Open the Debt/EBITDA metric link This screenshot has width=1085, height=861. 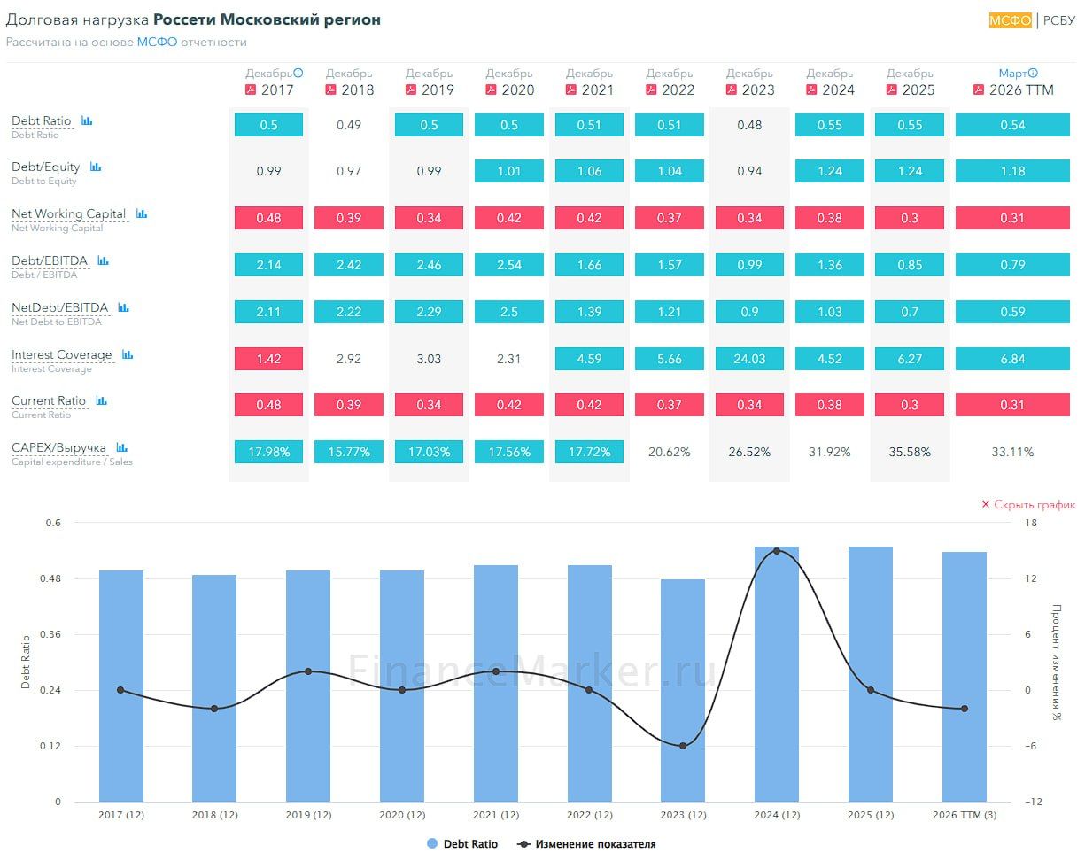[x=50, y=260]
